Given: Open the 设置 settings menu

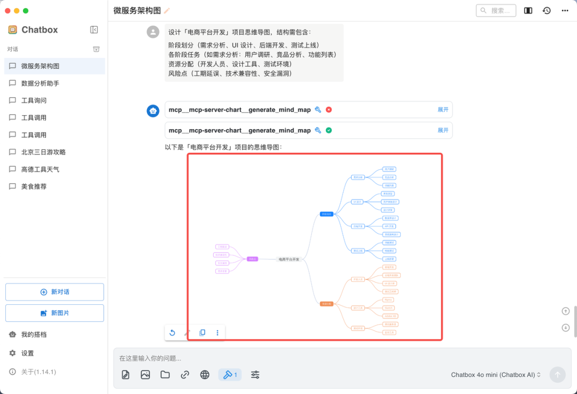Looking at the screenshot, I should pyautogui.click(x=24, y=353).
